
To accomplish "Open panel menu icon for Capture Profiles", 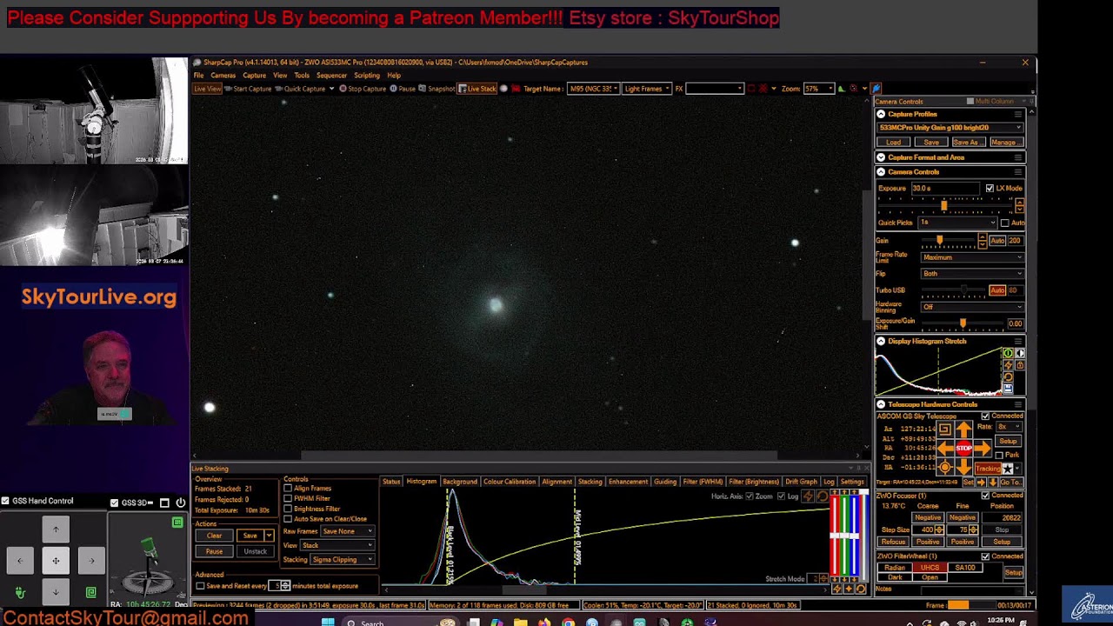I will [1018, 114].
